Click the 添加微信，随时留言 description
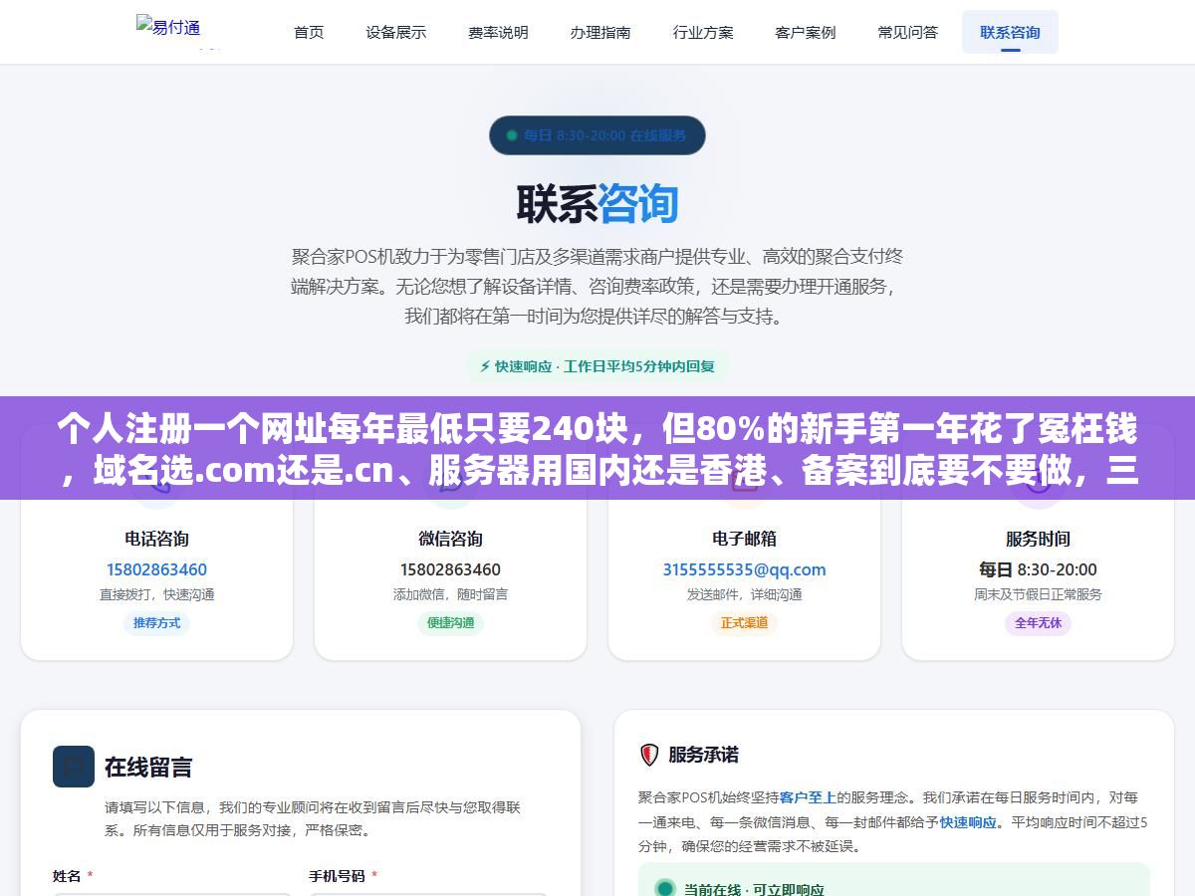 [x=450, y=594]
